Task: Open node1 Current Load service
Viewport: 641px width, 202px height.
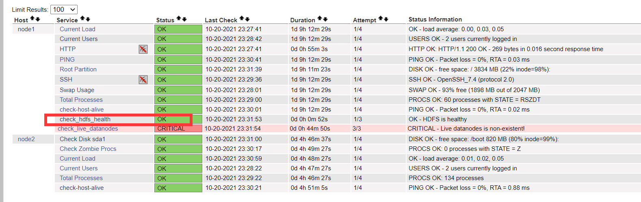Action: tap(78, 29)
